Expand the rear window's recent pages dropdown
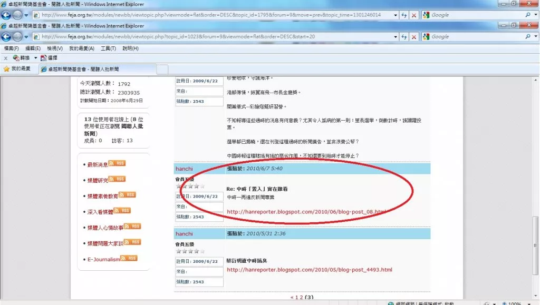Screen dimensions: 540x305 (26, 15)
